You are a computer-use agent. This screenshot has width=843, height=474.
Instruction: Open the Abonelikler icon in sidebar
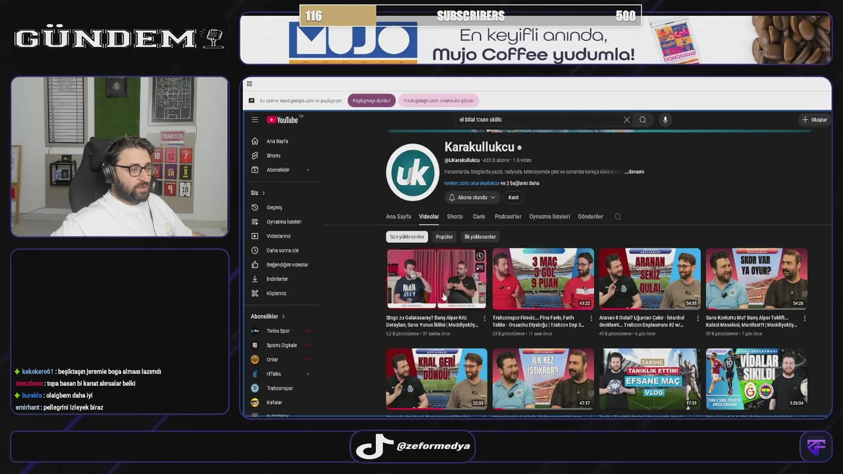pos(255,171)
